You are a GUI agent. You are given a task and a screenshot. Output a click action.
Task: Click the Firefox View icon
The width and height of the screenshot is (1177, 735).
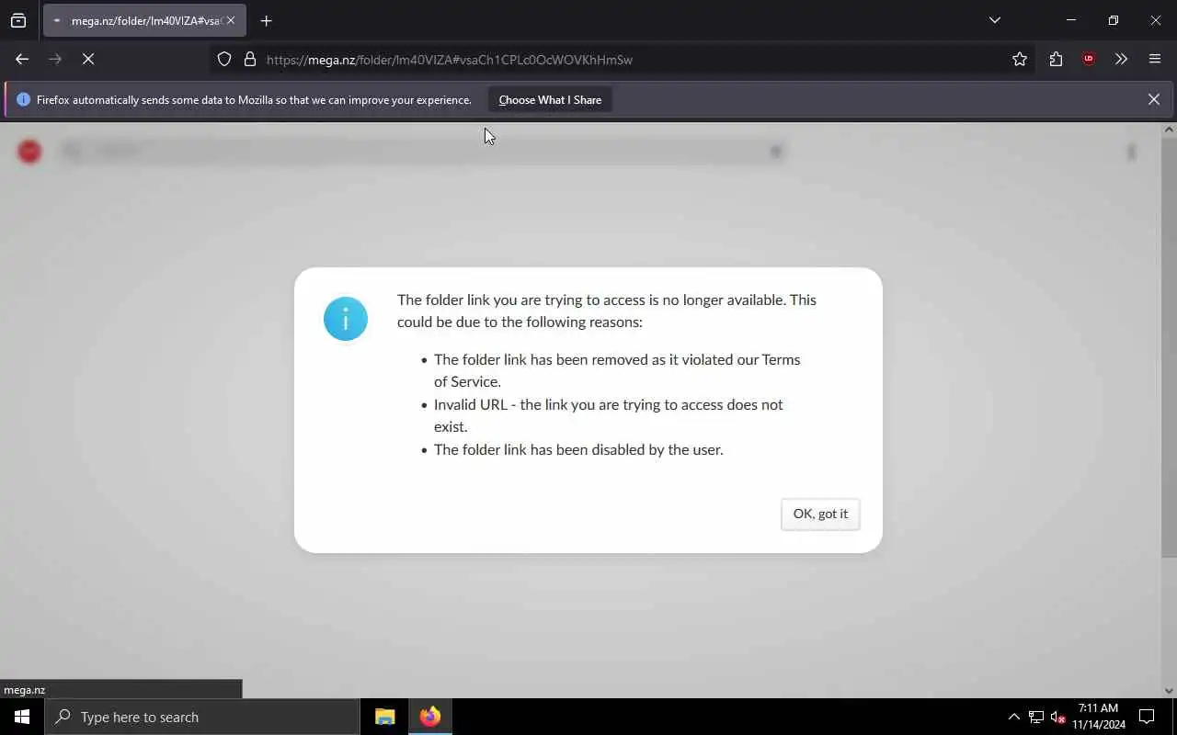click(18, 20)
